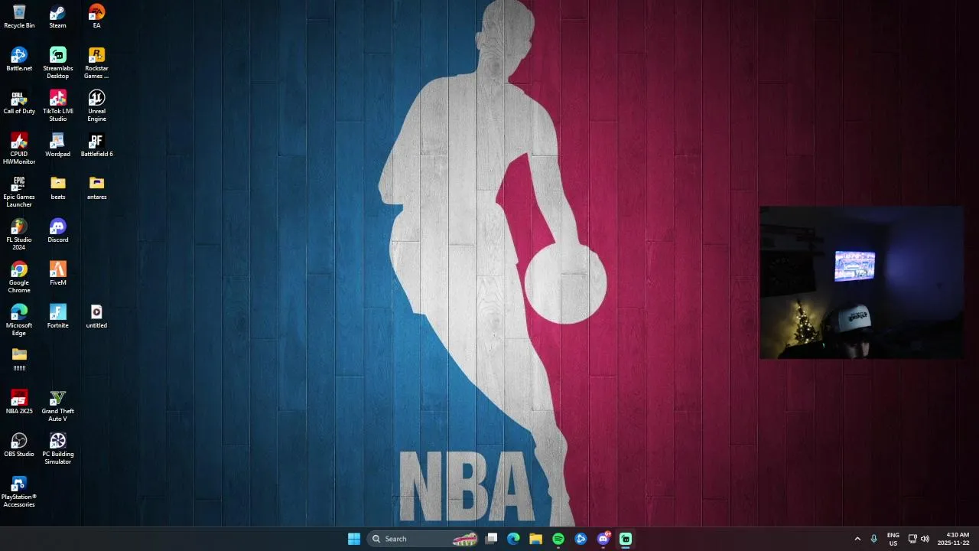Select the Wordpad desktop icon
The image size is (979, 551).
57,145
